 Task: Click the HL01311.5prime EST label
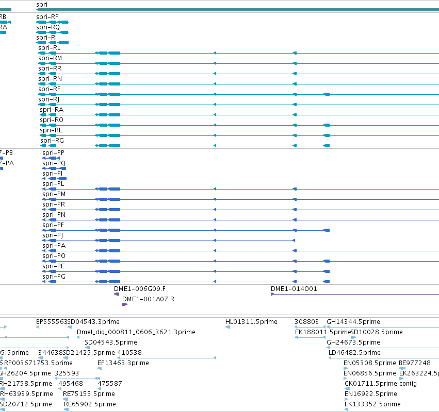click(251, 322)
